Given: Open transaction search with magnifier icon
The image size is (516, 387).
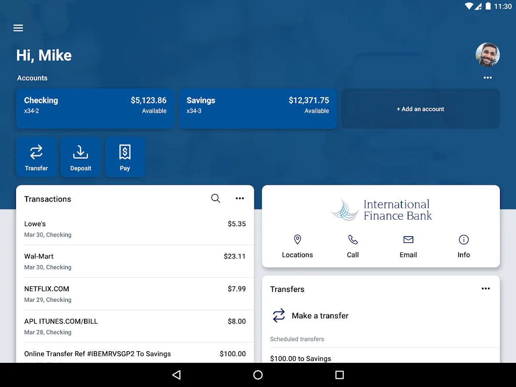Looking at the screenshot, I should coord(215,198).
